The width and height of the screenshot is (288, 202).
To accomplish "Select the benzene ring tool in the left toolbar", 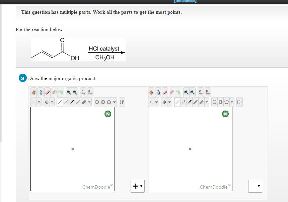I will pos(103,102).
